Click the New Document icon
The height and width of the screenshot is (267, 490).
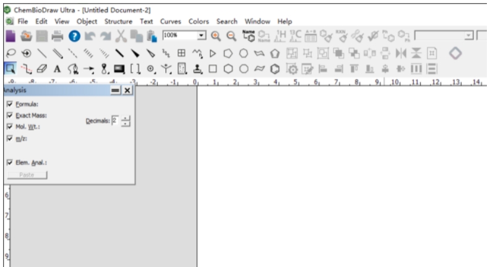[x=11, y=36]
